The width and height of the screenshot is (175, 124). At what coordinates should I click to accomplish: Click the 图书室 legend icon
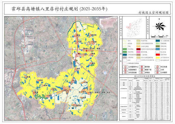[142, 67]
